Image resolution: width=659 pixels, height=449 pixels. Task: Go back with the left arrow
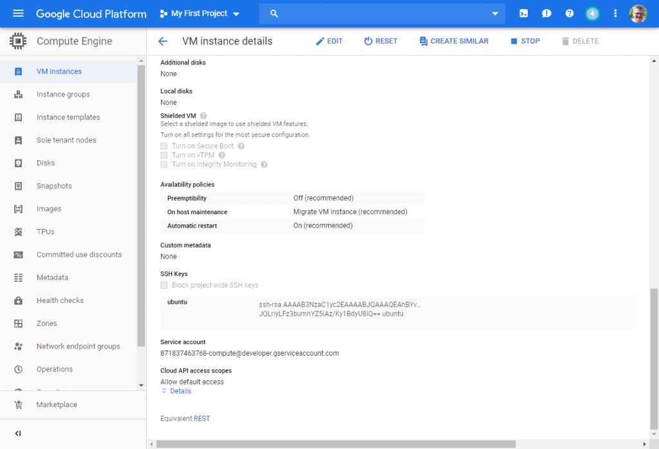coord(163,41)
